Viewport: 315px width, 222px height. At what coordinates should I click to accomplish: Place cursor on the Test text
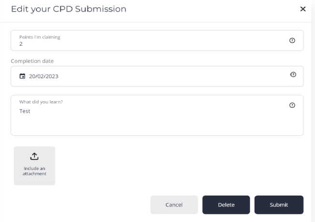[x=25, y=111]
